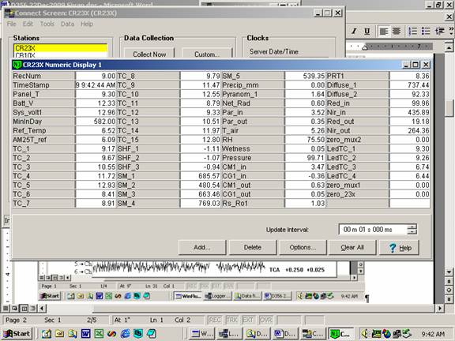Screen dimensions: 455x341
Task: Click the Delete button
Action: click(253, 247)
